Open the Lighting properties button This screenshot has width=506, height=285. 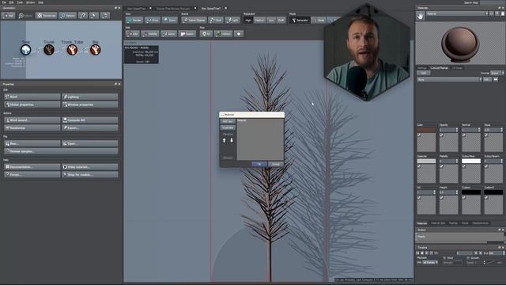(89, 97)
